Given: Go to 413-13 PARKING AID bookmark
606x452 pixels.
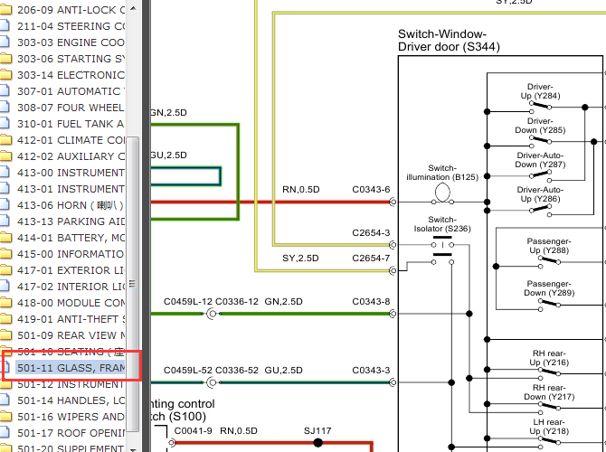Looking at the screenshot, I should pyautogui.click(x=71, y=221).
